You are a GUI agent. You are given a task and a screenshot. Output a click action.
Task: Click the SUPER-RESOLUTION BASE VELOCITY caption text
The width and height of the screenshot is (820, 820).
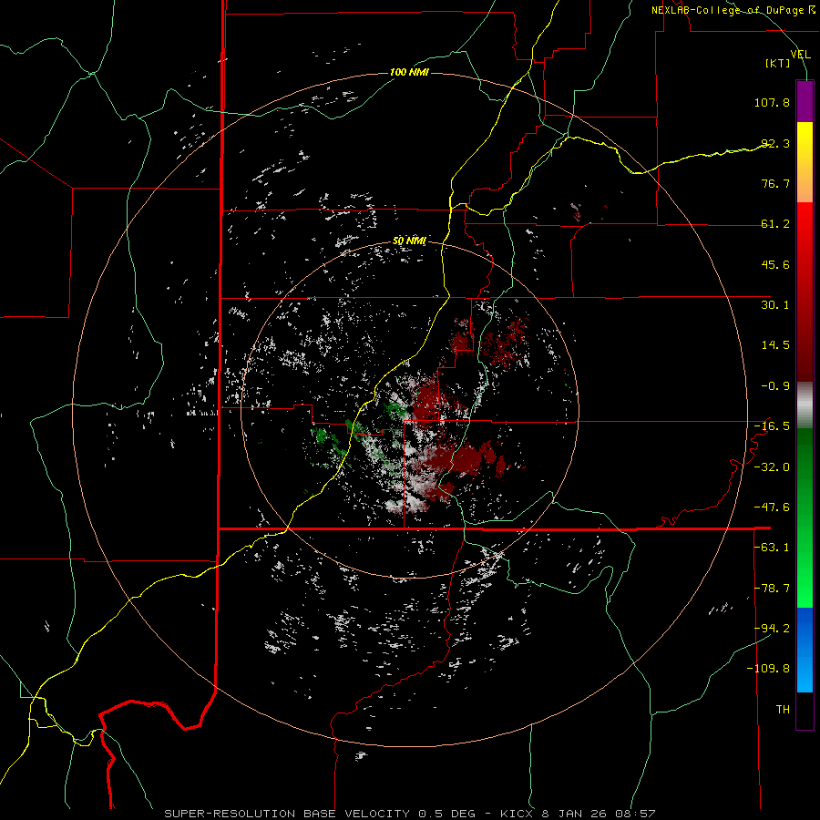[289, 814]
